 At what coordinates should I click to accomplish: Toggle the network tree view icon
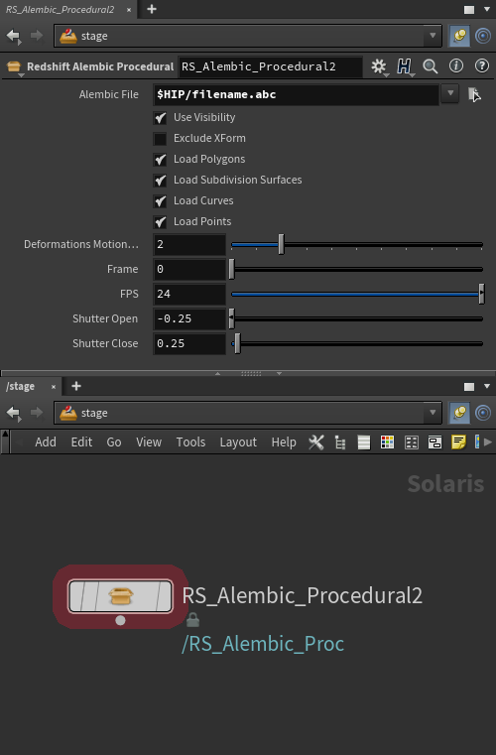tap(340, 442)
